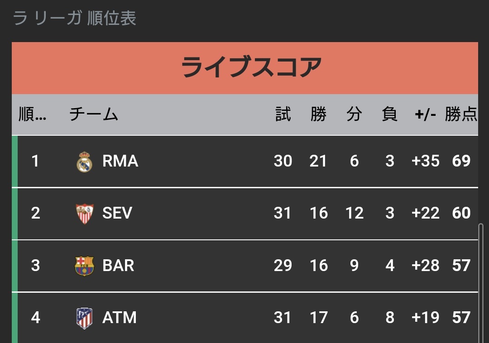The image size is (489, 343).
Task: Click the 負 losses column header
Action: coord(389,114)
